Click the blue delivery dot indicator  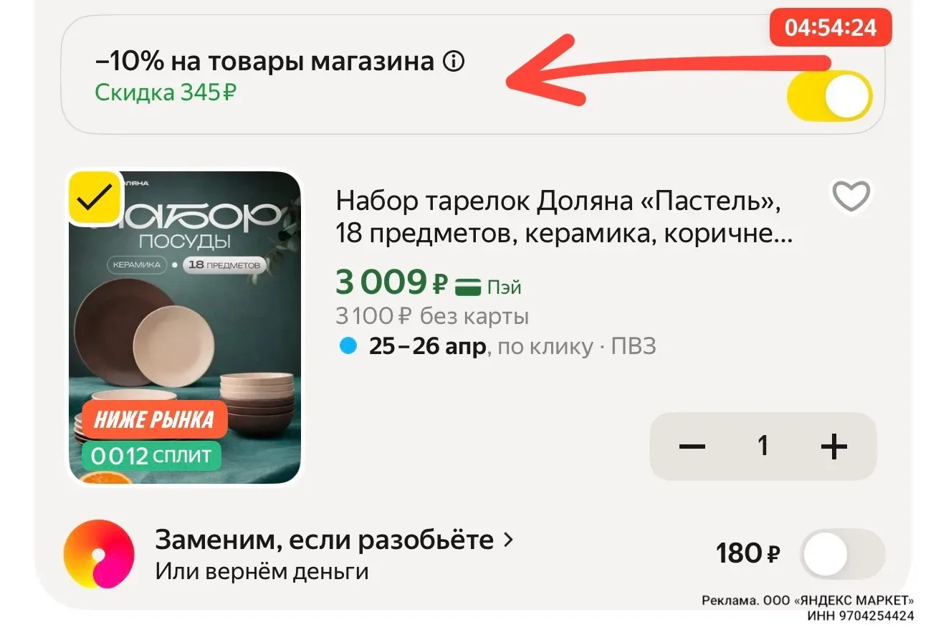[x=348, y=347]
